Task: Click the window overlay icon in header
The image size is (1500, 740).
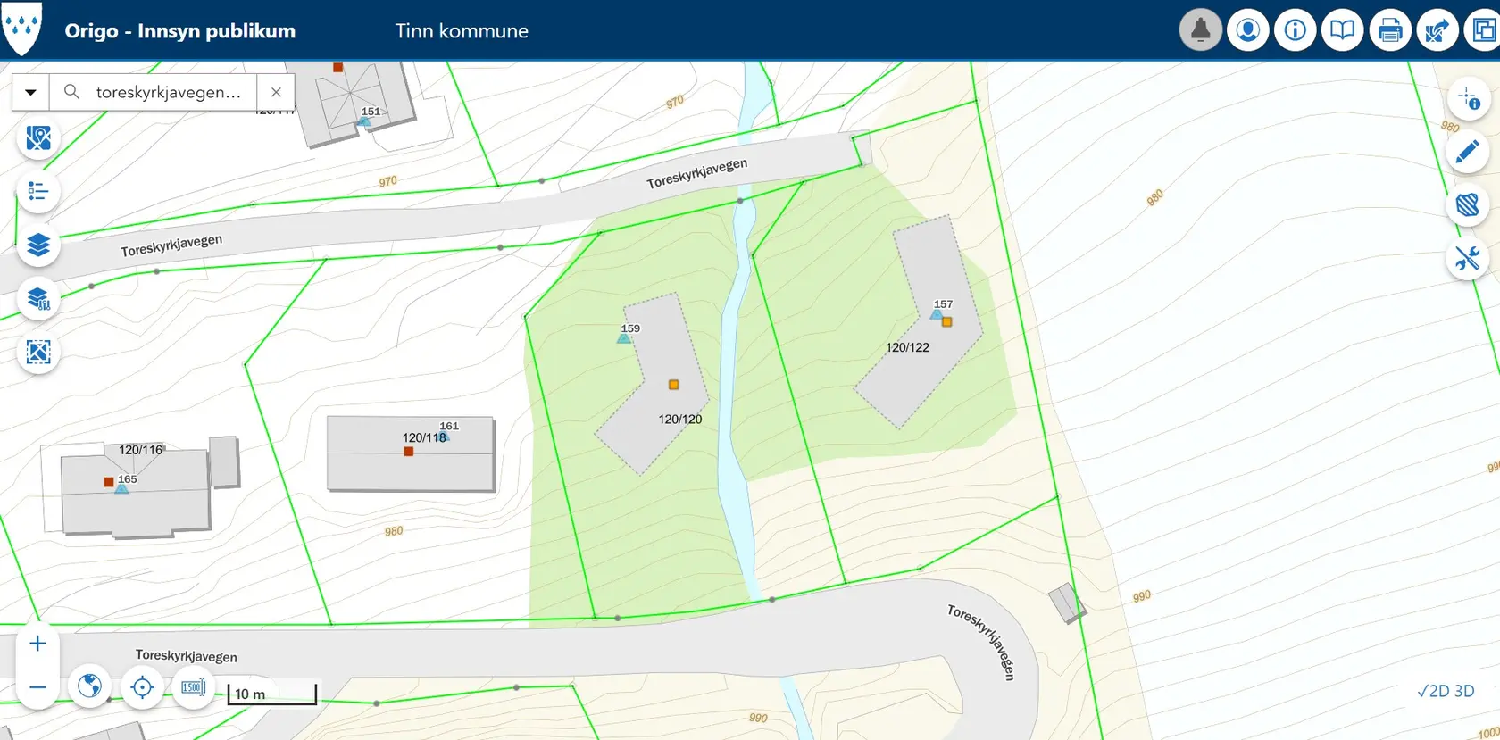Action: pyautogui.click(x=1483, y=30)
